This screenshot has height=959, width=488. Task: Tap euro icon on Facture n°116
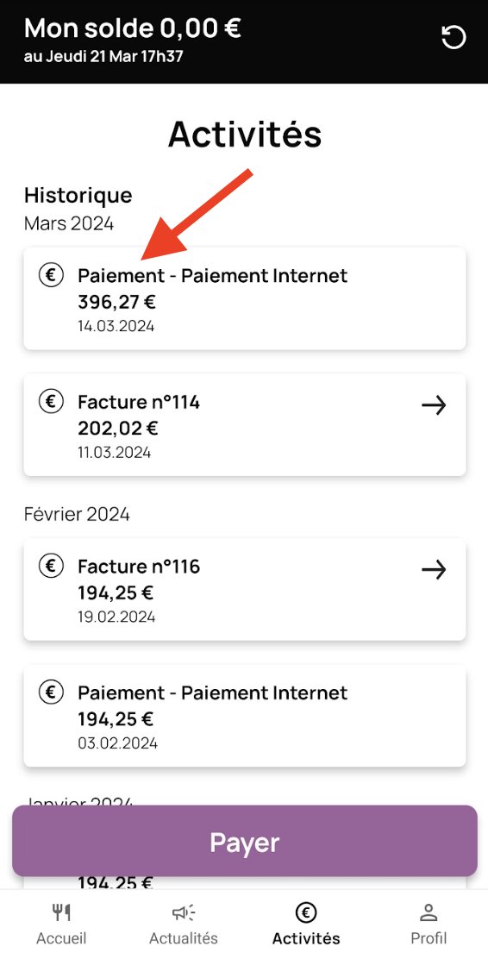[52, 567]
